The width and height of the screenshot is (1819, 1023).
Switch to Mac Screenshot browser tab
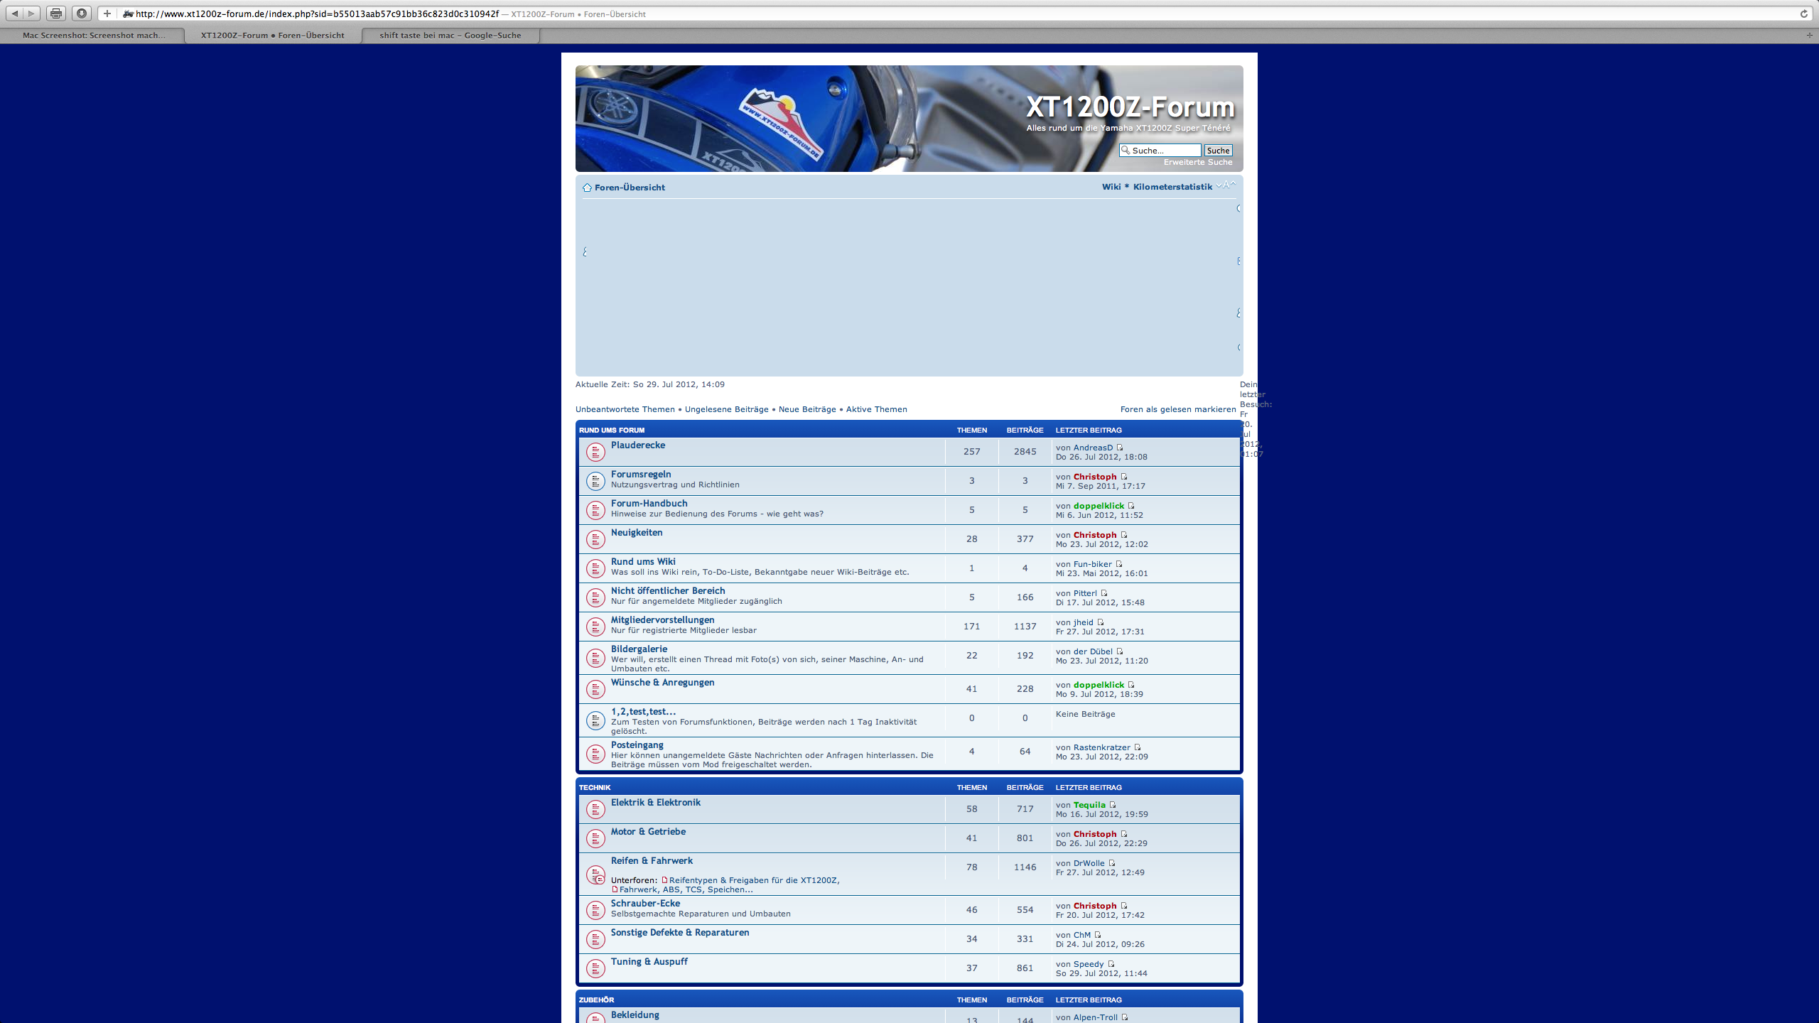[94, 36]
